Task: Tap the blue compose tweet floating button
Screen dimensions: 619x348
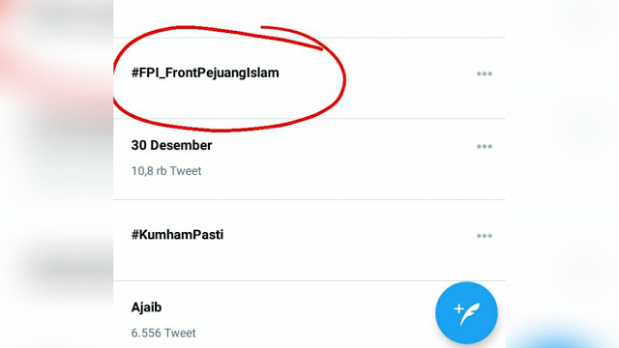Action: 466,312
